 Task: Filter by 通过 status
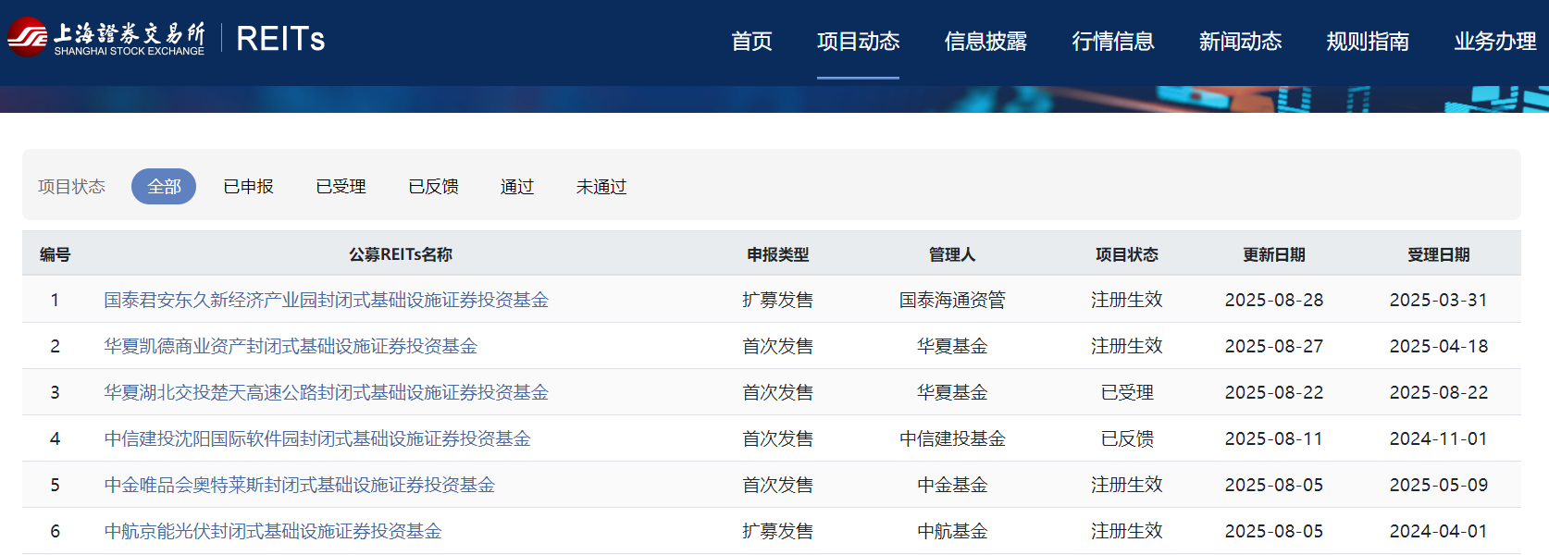[x=517, y=187]
